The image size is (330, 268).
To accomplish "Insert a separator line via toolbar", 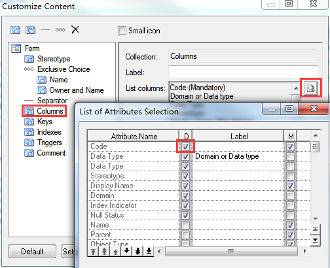I will coord(45,30).
